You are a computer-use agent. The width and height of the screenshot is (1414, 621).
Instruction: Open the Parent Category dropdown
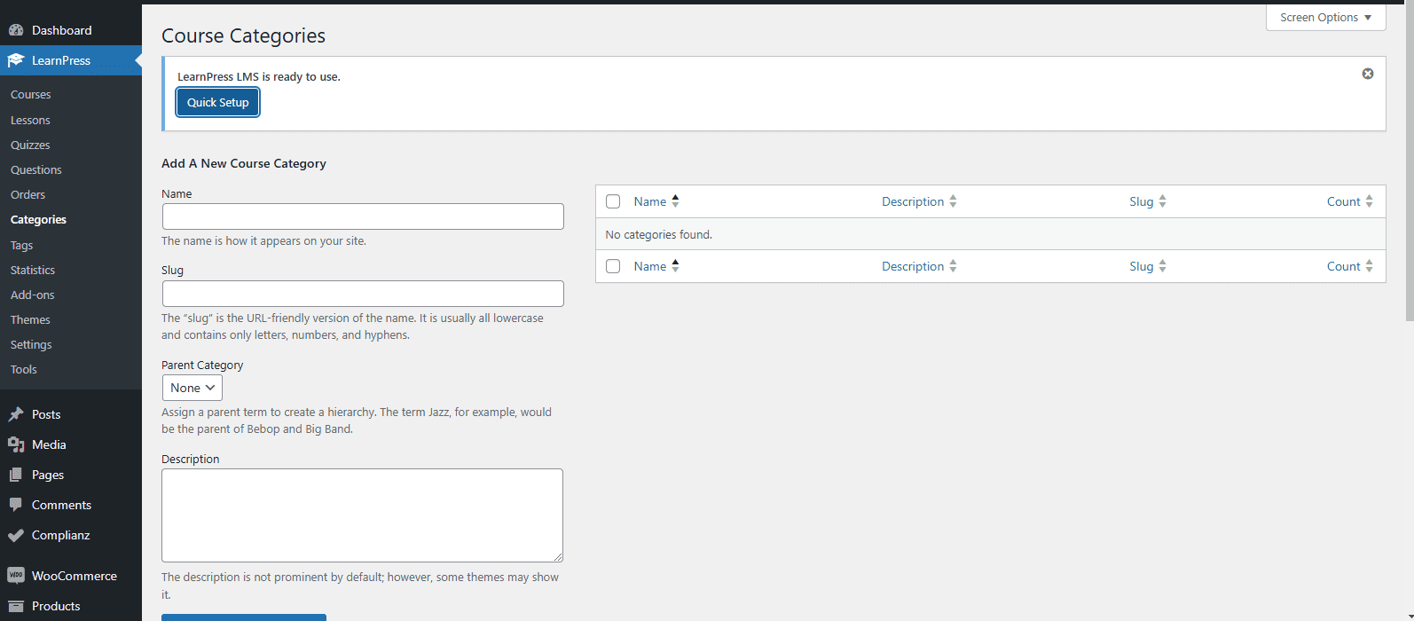click(192, 388)
